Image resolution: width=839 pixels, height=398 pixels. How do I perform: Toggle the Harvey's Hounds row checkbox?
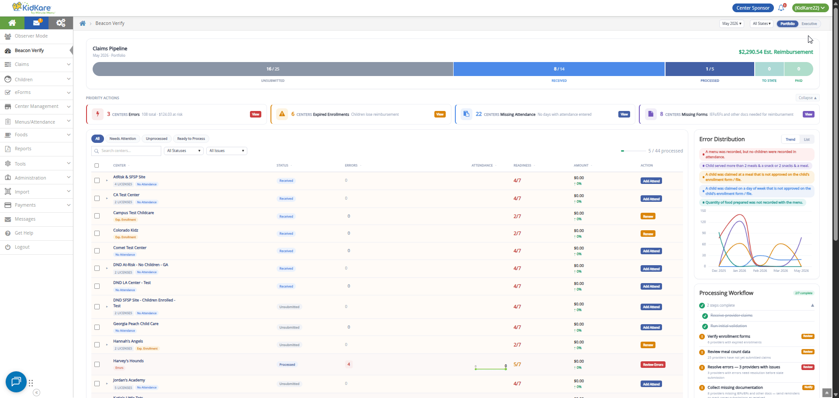point(97,364)
